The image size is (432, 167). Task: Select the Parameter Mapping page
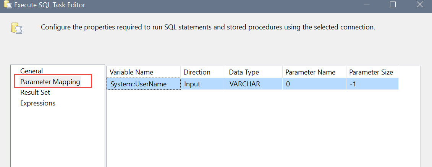(x=50, y=82)
